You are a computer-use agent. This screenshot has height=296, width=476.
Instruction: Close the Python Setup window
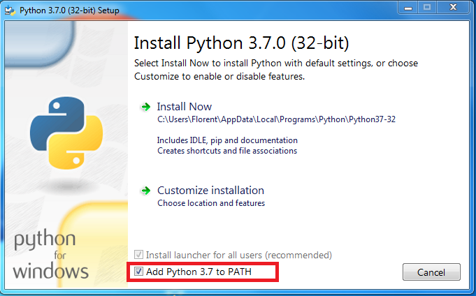pos(453,8)
